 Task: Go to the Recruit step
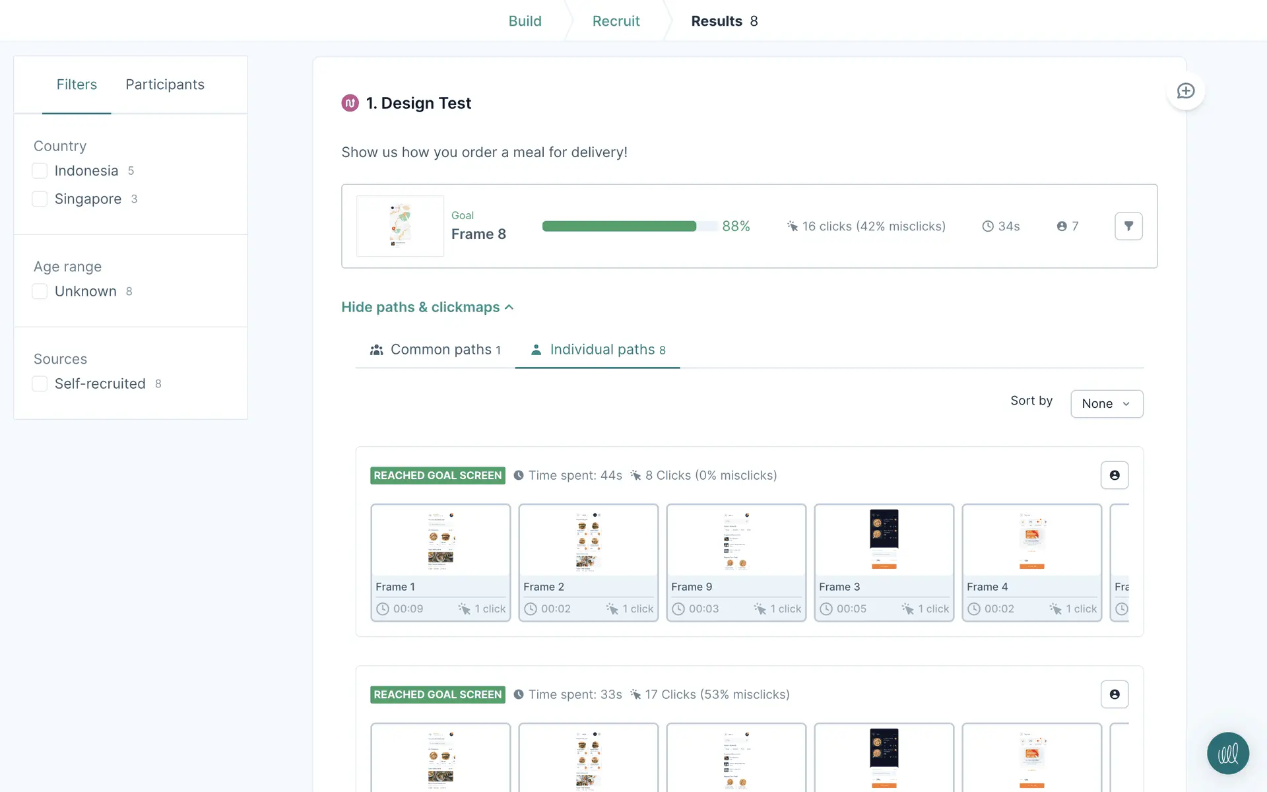coord(616,21)
